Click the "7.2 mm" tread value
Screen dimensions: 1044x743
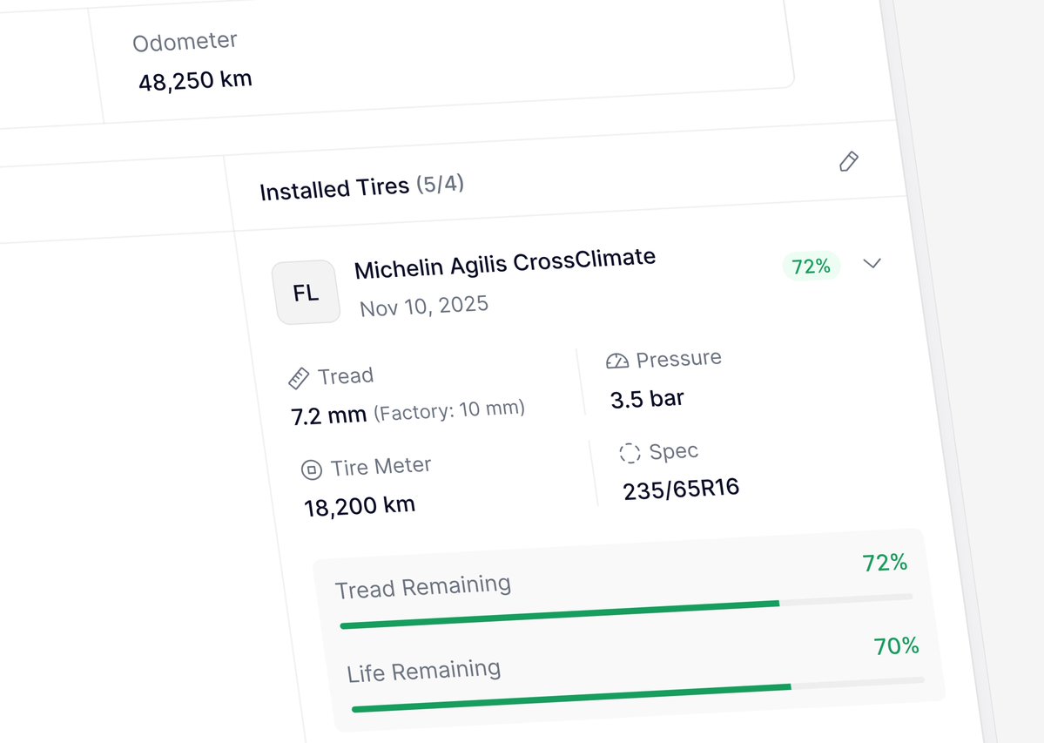tap(329, 415)
